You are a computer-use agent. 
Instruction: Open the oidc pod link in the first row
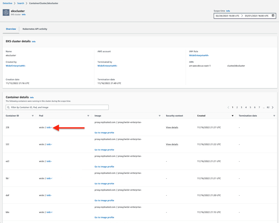[49, 127]
